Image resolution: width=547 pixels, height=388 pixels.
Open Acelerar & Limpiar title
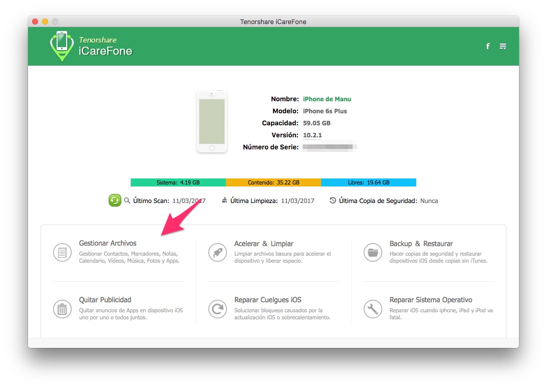click(263, 244)
